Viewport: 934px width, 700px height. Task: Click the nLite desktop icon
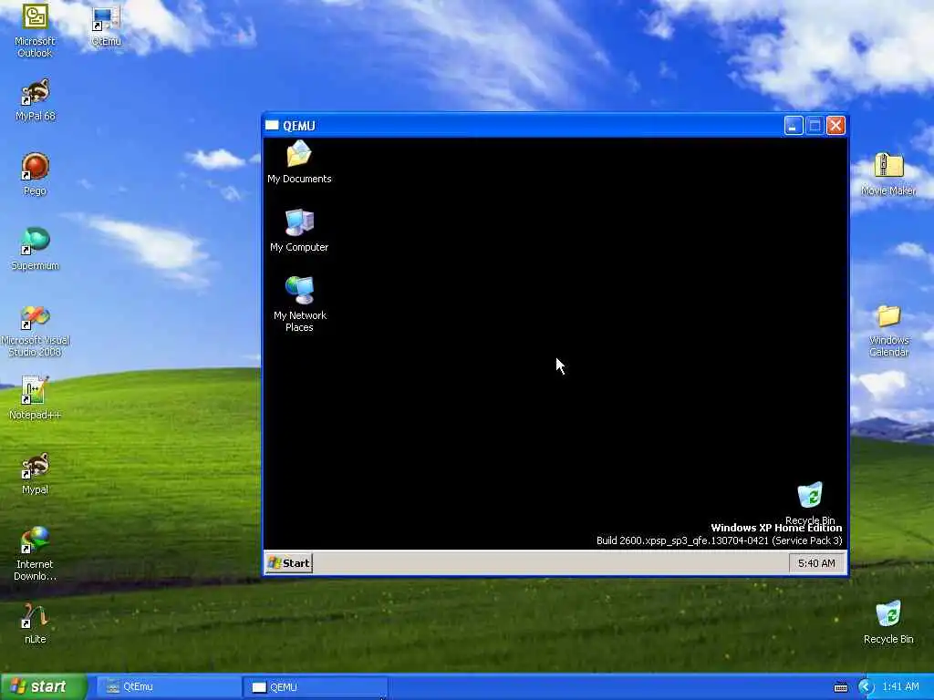[36, 623]
